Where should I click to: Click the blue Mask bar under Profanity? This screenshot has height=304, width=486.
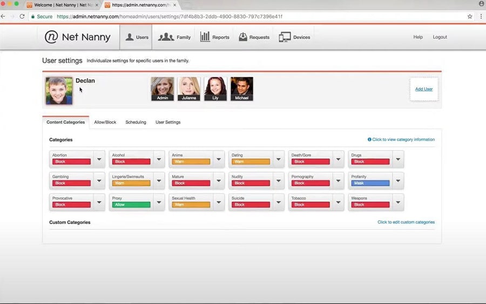(x=370, y=183)
